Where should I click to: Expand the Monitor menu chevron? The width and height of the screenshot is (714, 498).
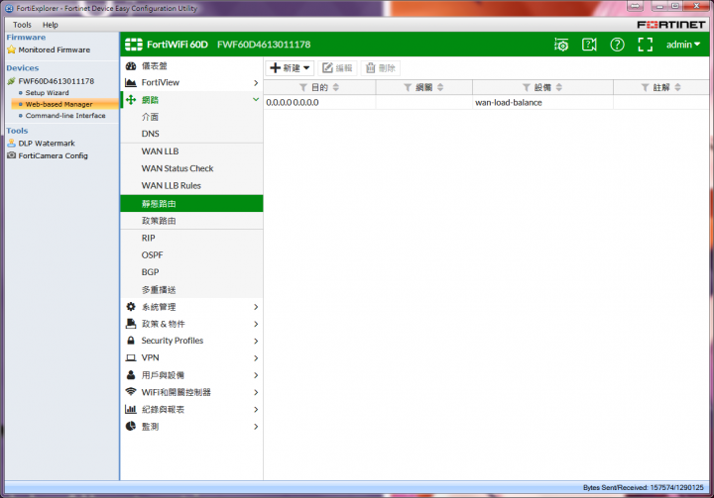(256, 427)
